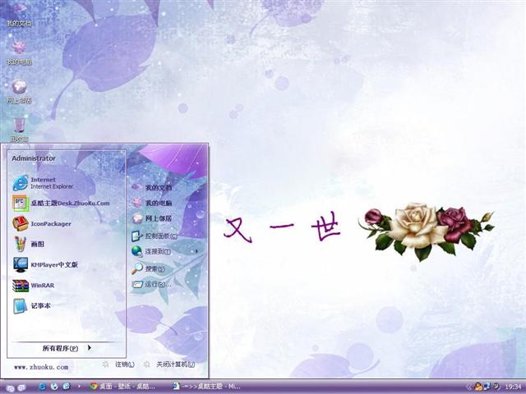Open 桌酷主题Desk.ZhuoKu.Com in the Start menu
Viewport: 526px width, 394px height.
[62, 204]
